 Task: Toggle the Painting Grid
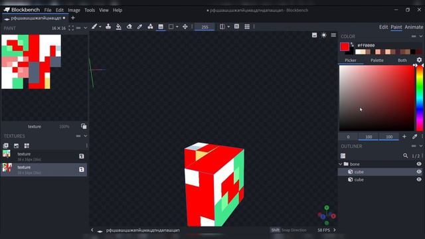pos(247,27)
